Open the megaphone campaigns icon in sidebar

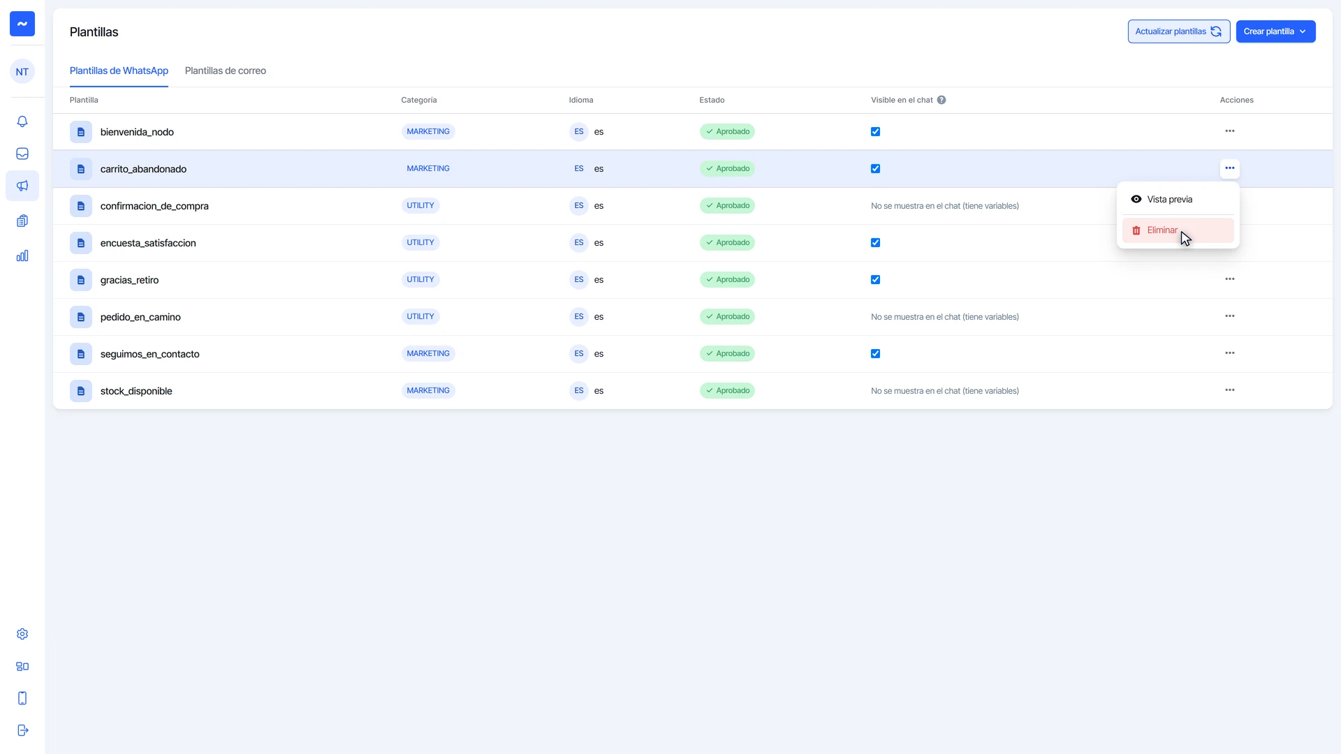click(x=22, y=186)
